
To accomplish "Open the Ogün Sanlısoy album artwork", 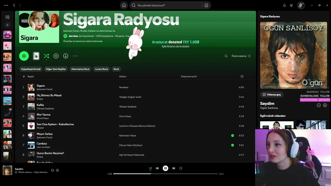I will 294,55.
